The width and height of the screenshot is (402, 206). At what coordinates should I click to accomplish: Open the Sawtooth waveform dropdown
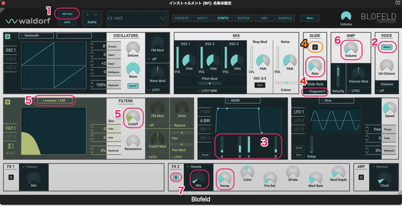point(36,36)
